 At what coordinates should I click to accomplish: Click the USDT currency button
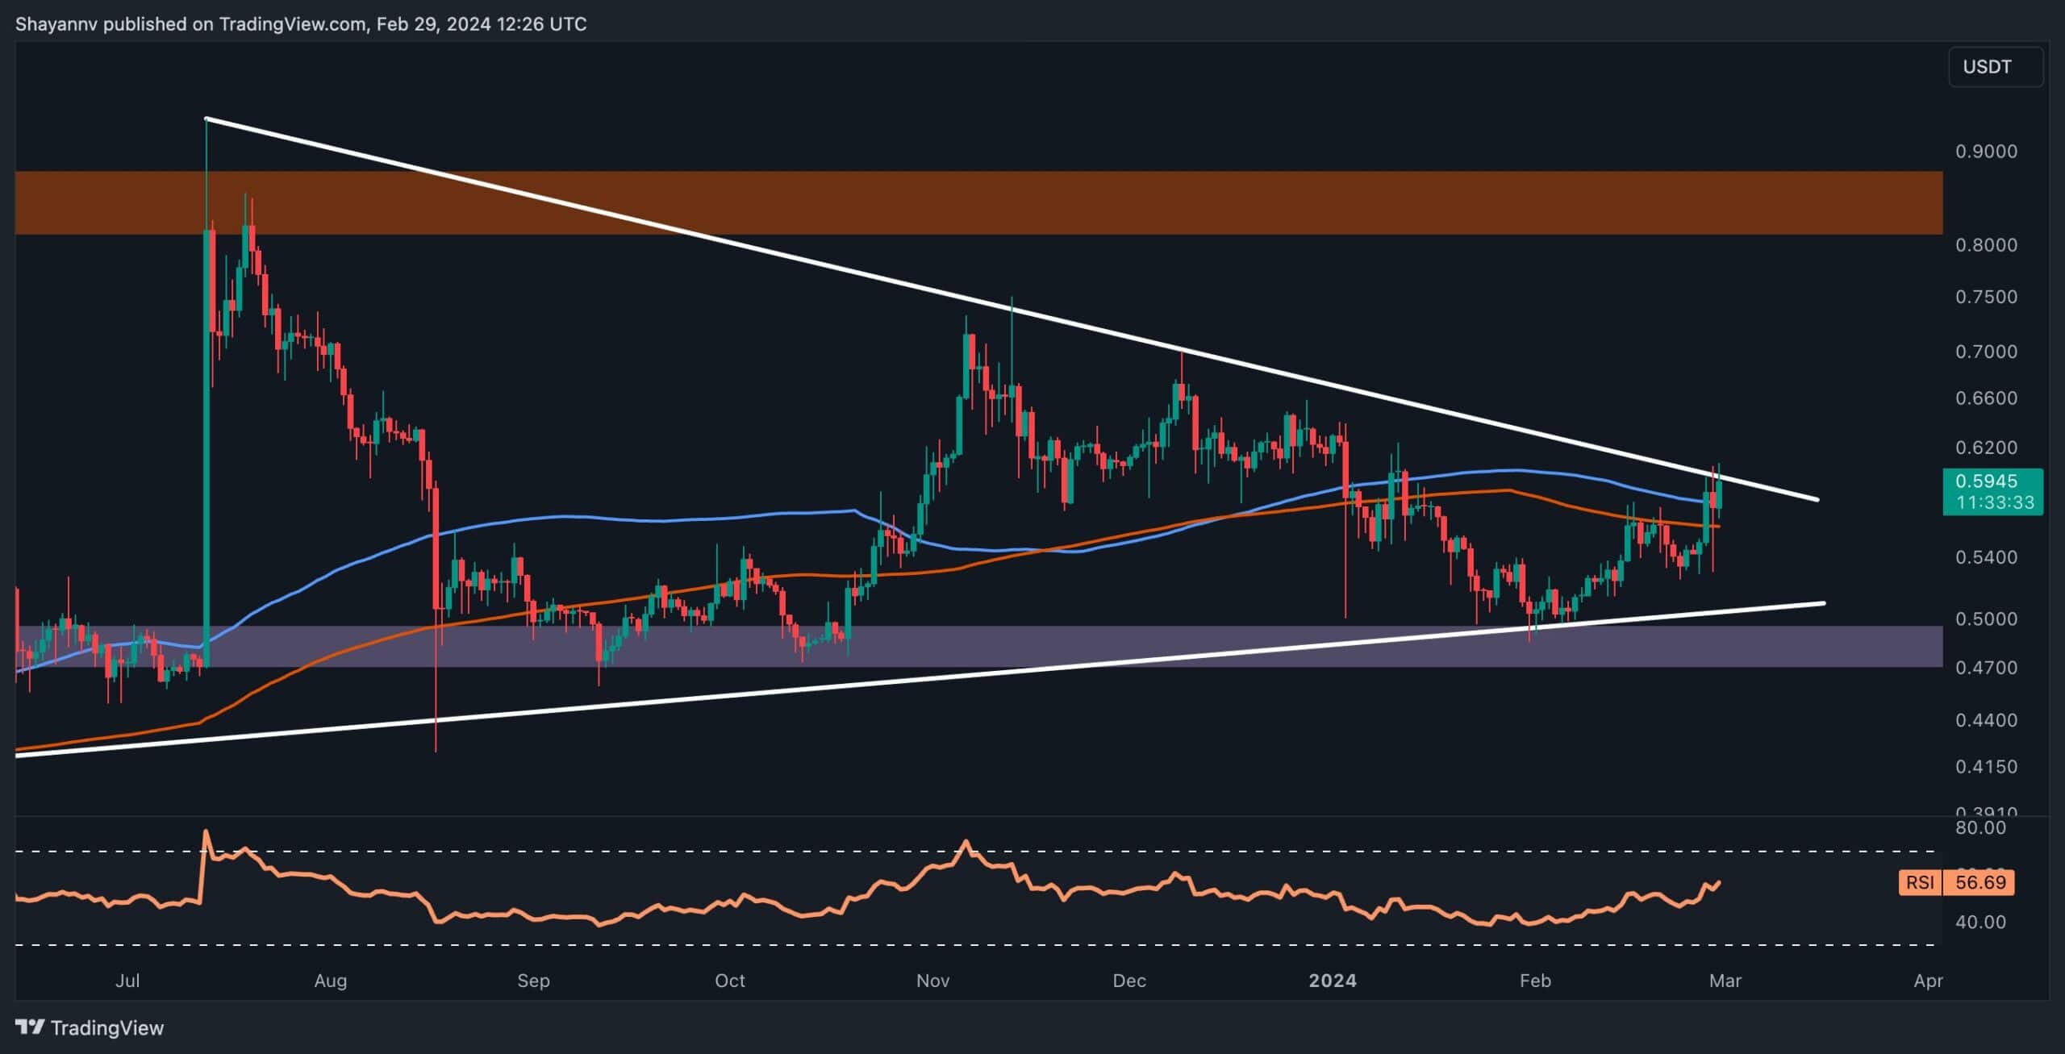pyautogui.click(x=1996, y=67)
